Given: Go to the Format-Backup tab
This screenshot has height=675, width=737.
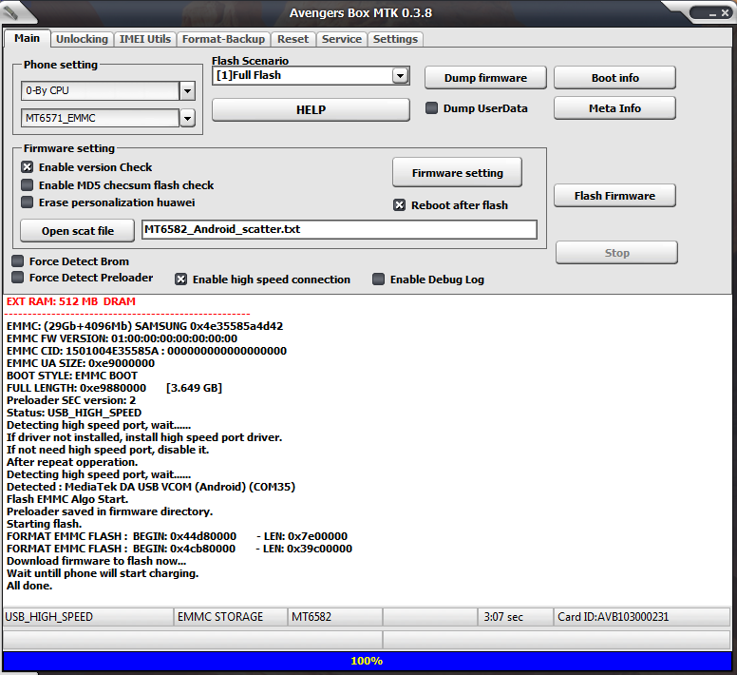Looking at the screenshot, I should (x=223, y=39).
